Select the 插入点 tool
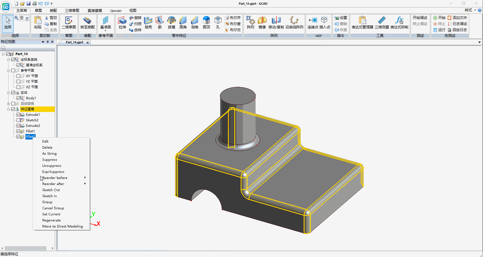Screen dimensions: 483x257 [325, 23]
